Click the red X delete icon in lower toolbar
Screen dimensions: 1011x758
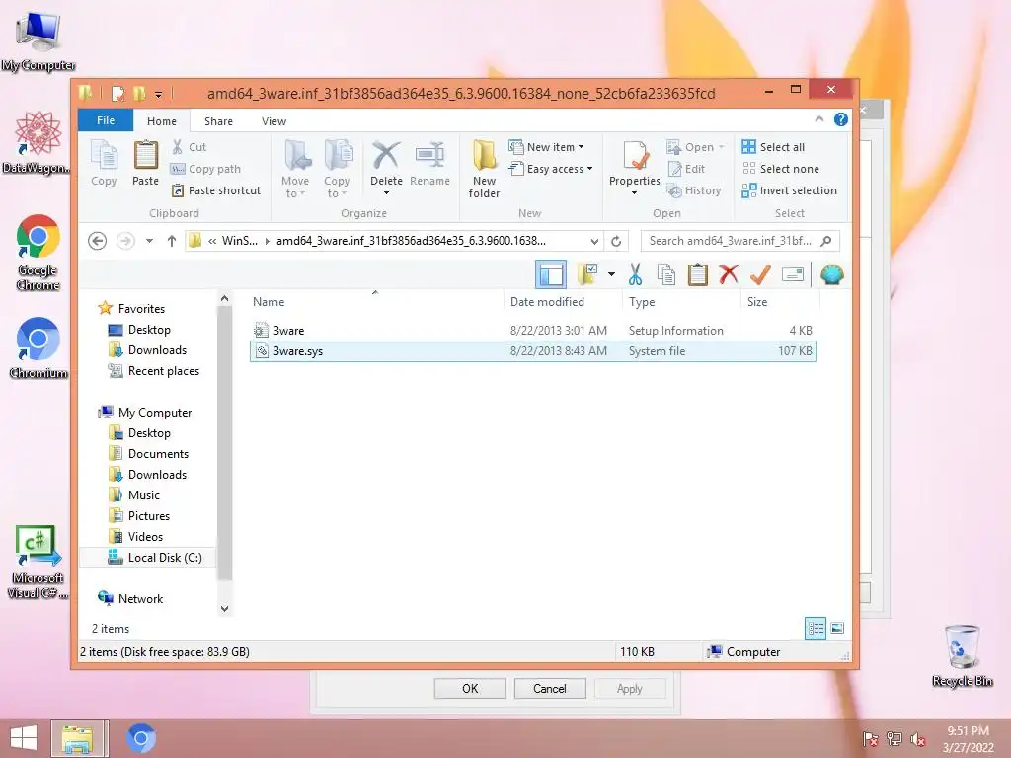coord(729,274)
